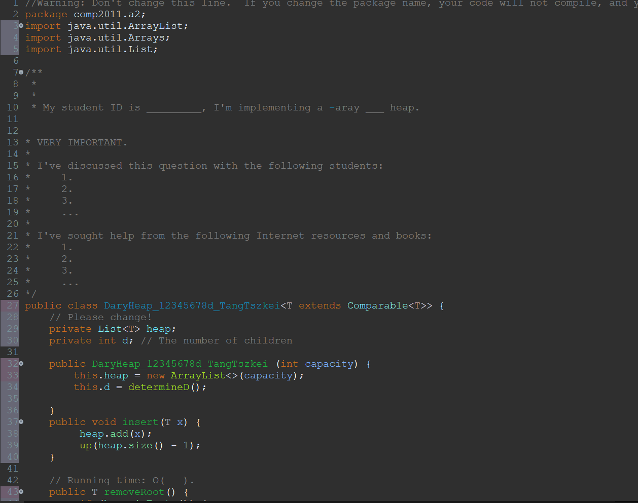
Task: Collapse the DaryHeap constructor fold region
Action: (x=20, y=364)
